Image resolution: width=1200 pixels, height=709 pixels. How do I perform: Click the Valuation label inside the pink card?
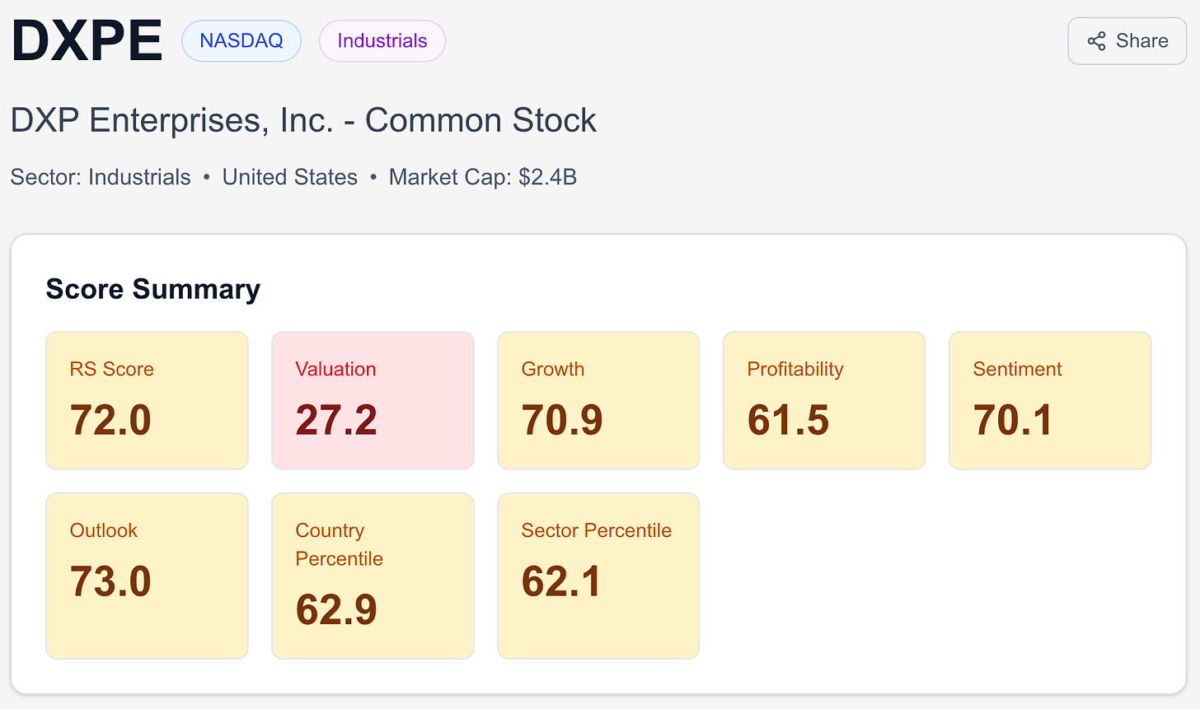click(x=335, y=369)
